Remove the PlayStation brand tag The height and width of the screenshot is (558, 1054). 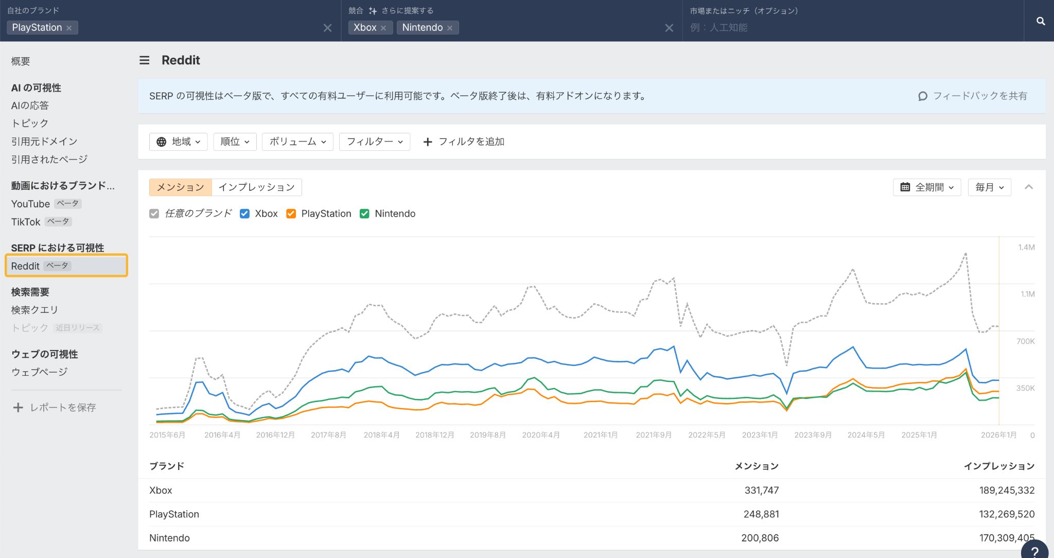(69, 28)
